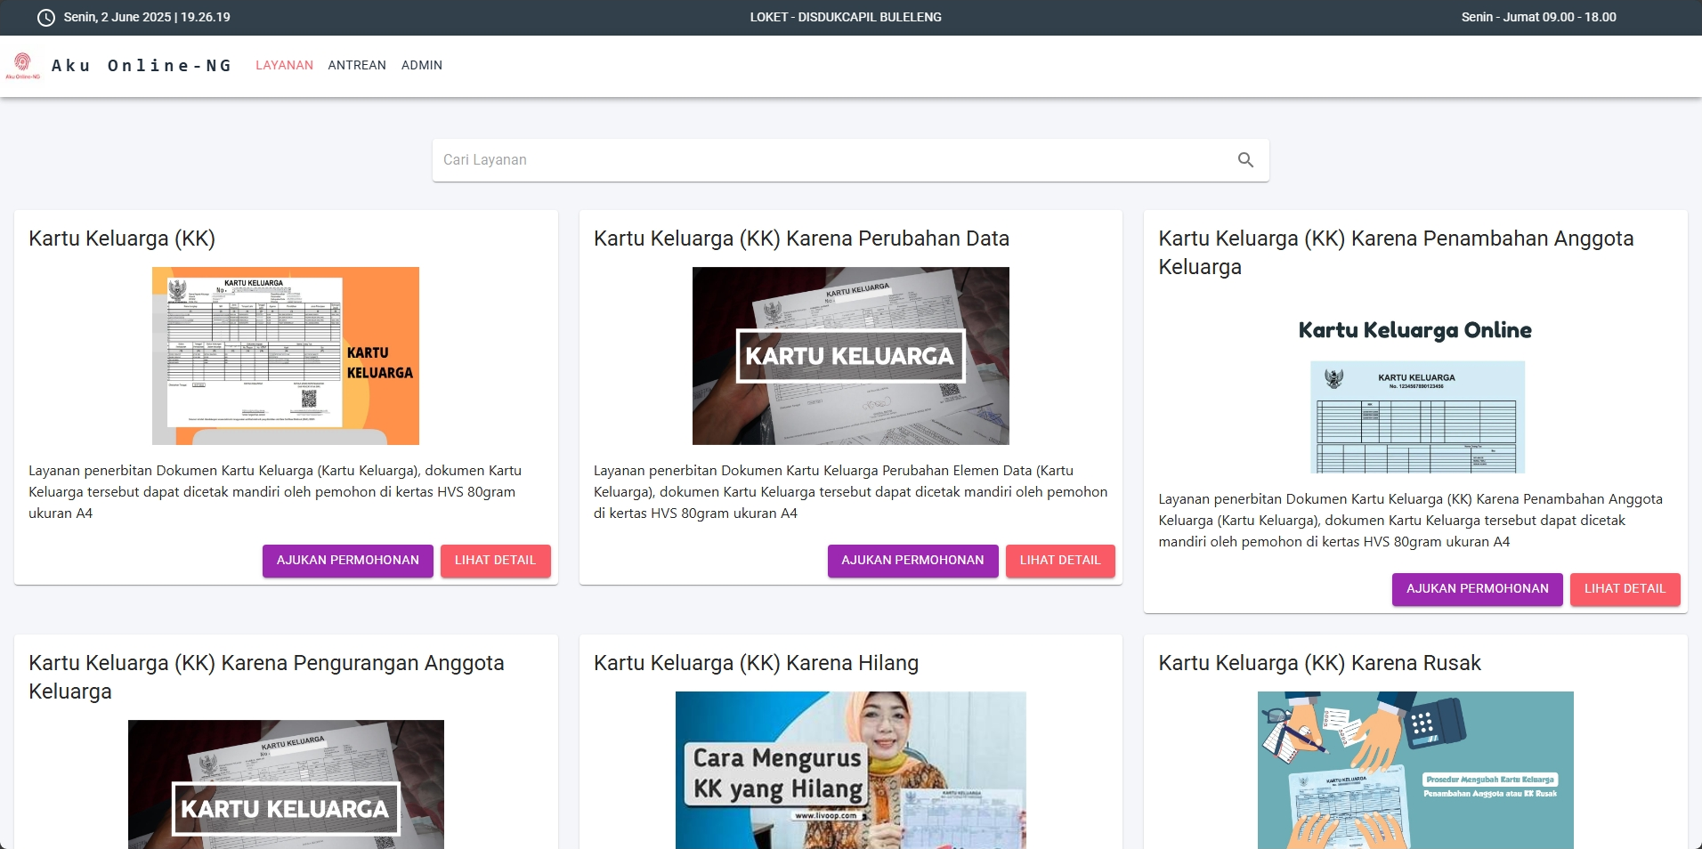
Task: Click the Aku Online-NG fingerprint logo
Action: 22,65
